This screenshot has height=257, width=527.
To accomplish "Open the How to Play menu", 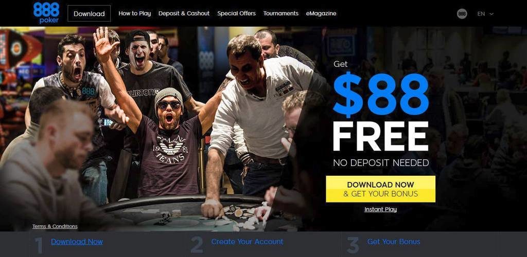I will click(x=135, y=13).
